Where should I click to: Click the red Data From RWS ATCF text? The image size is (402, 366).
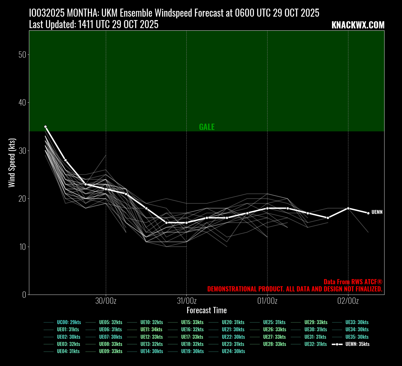(353, 282)
